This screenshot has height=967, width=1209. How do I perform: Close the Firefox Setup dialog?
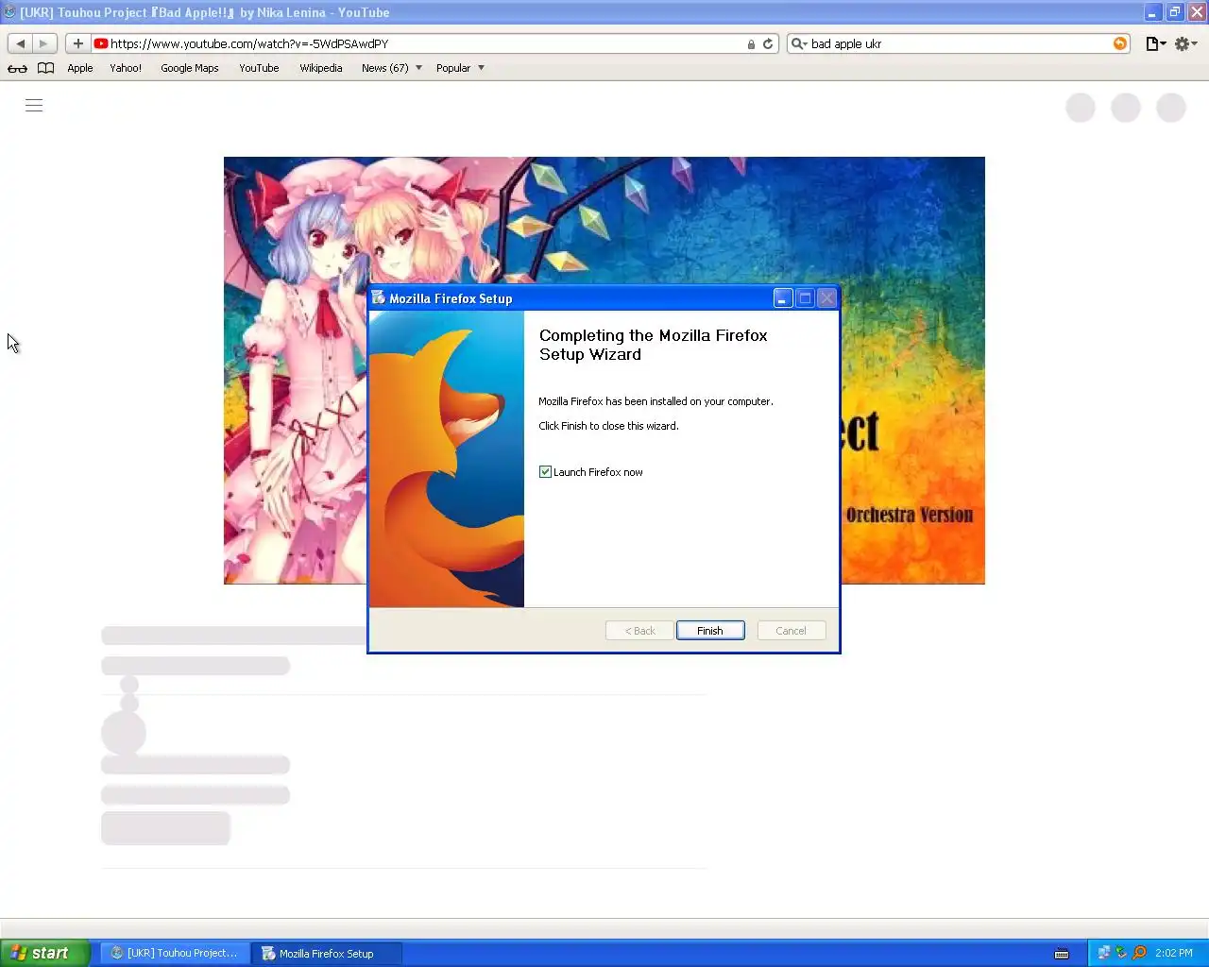click(826, 298)
